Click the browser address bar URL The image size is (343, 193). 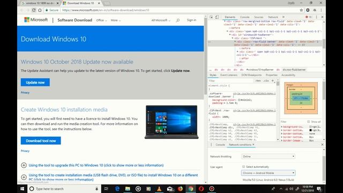106,10
